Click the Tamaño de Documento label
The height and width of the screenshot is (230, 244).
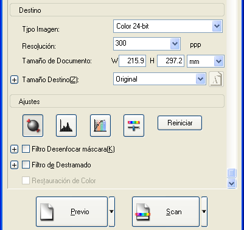point(57,61)
